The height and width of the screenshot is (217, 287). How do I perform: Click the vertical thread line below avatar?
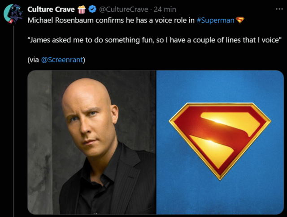(14, 120)
